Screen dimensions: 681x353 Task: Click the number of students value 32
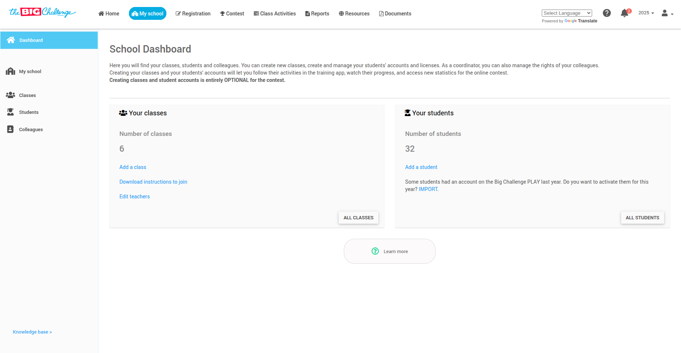pyautogui.click(x=410, y=149)
